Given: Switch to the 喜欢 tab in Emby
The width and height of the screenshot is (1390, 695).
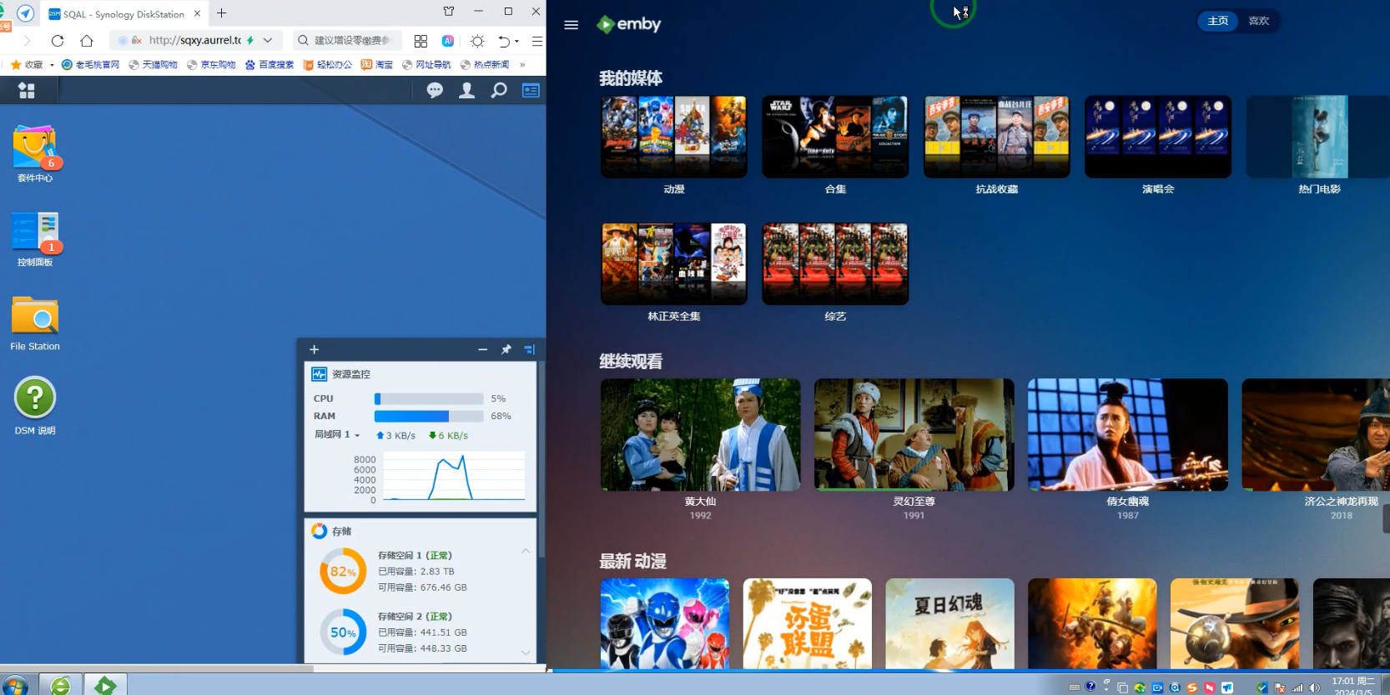Looking at the screenshot, I should click(1258, 21).
